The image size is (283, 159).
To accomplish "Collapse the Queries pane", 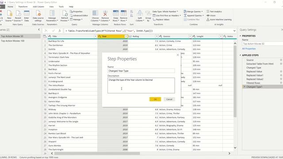I will tap(39, 30).
